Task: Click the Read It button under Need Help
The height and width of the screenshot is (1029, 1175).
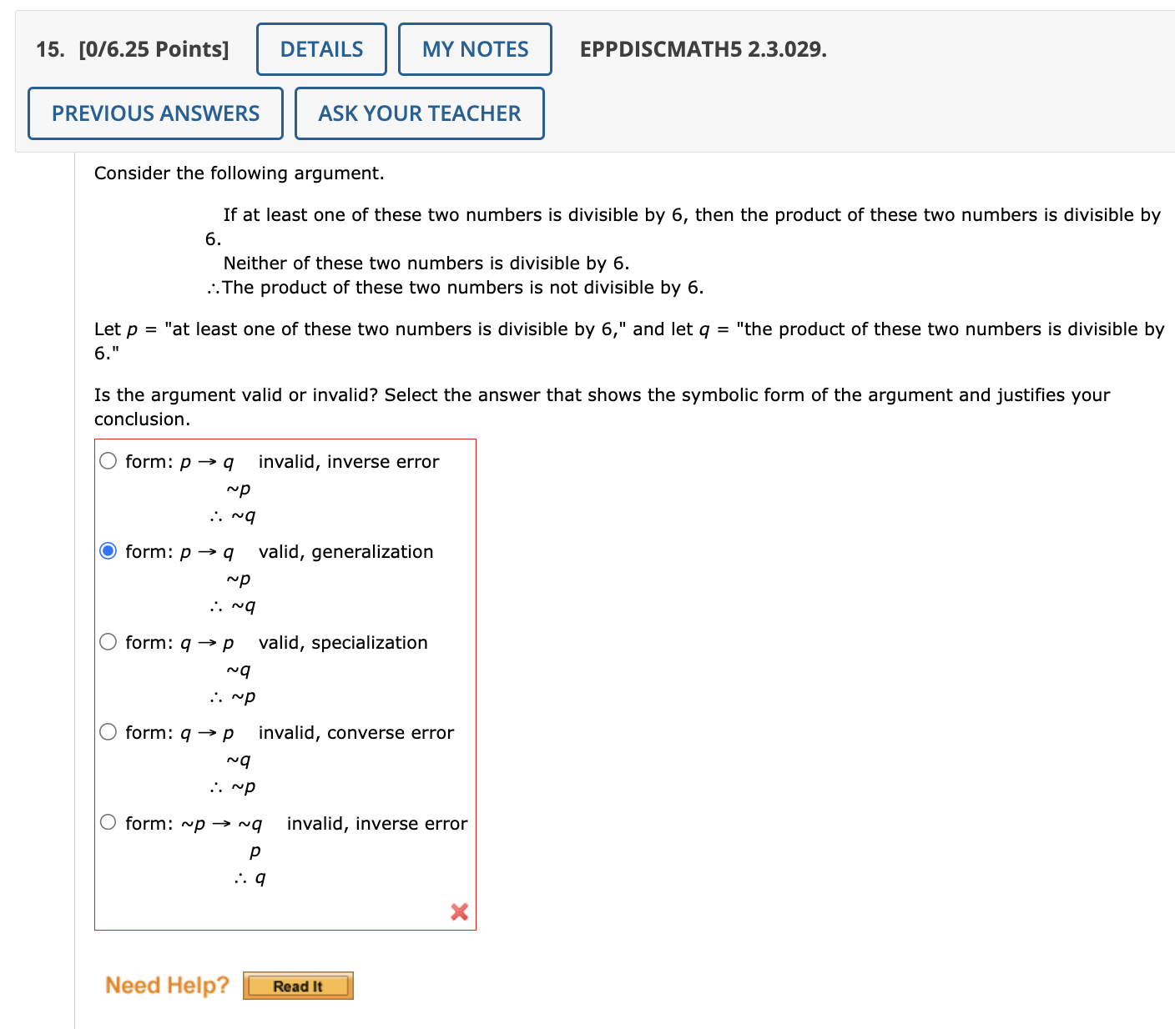Action: pos(298,986)
